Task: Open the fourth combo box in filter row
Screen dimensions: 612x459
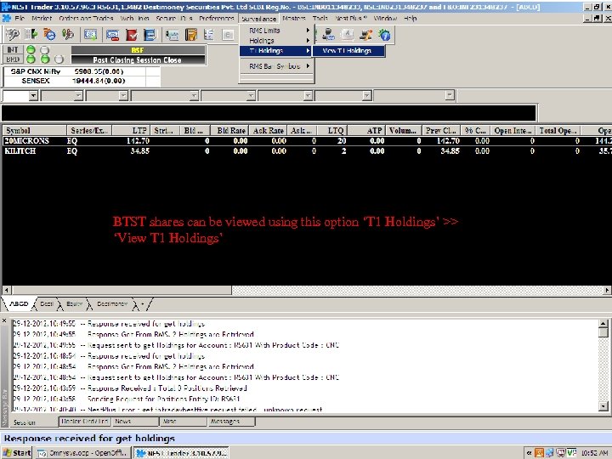Action: (x=194, y=95)
